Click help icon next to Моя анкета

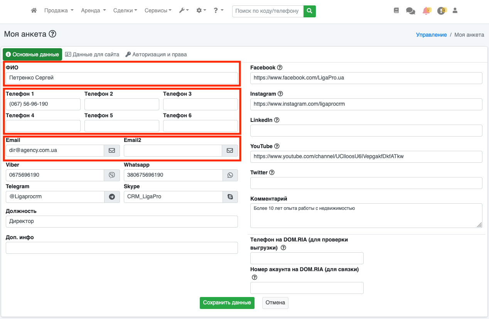point(53,34)
